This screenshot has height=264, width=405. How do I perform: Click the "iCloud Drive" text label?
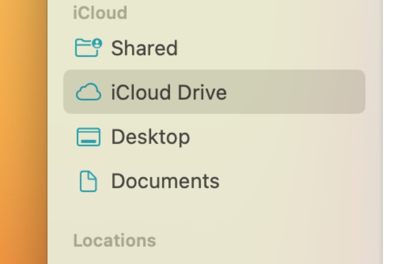(169, 92)
